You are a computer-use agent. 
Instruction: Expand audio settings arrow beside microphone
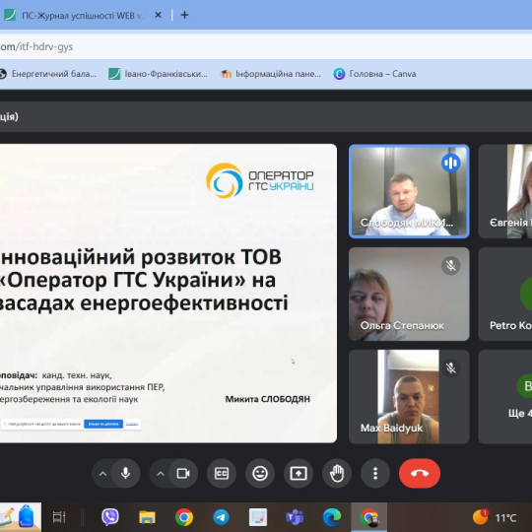coord(102,474)
